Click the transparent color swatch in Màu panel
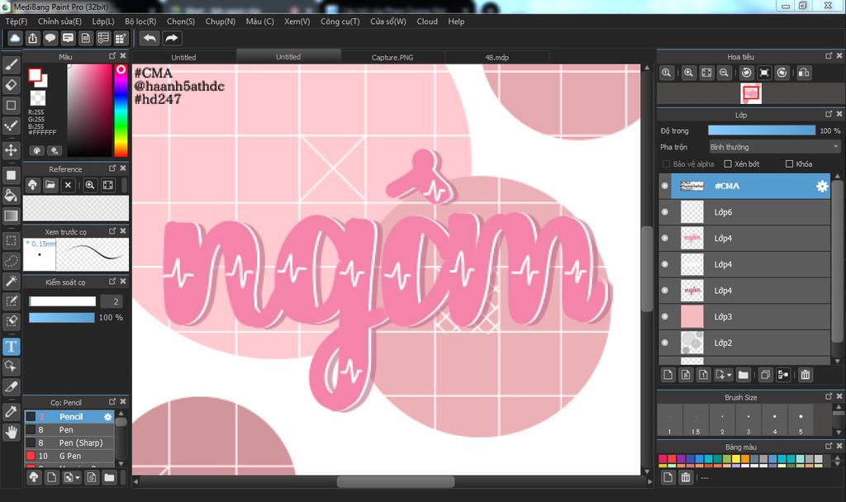 (x=37, y=97)
